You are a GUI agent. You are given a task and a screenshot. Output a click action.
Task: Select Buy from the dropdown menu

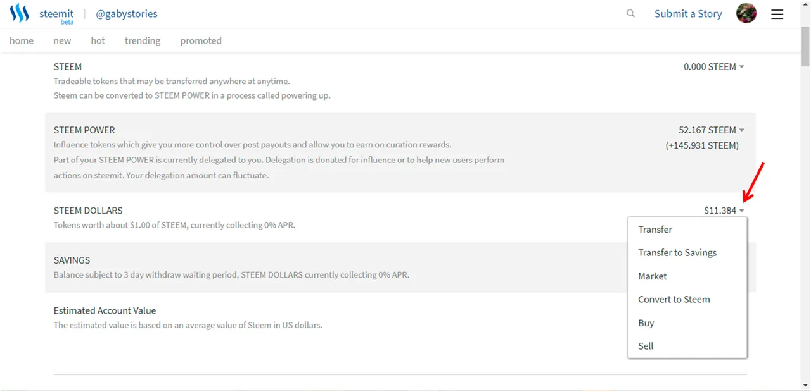[x=646, y=323]
